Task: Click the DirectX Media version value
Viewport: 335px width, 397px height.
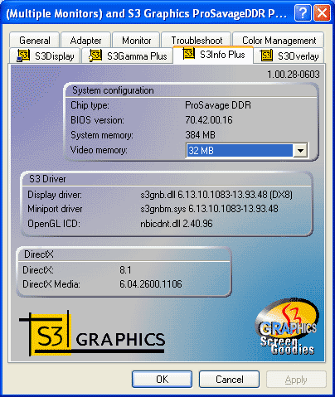Action: coord(151,284)
